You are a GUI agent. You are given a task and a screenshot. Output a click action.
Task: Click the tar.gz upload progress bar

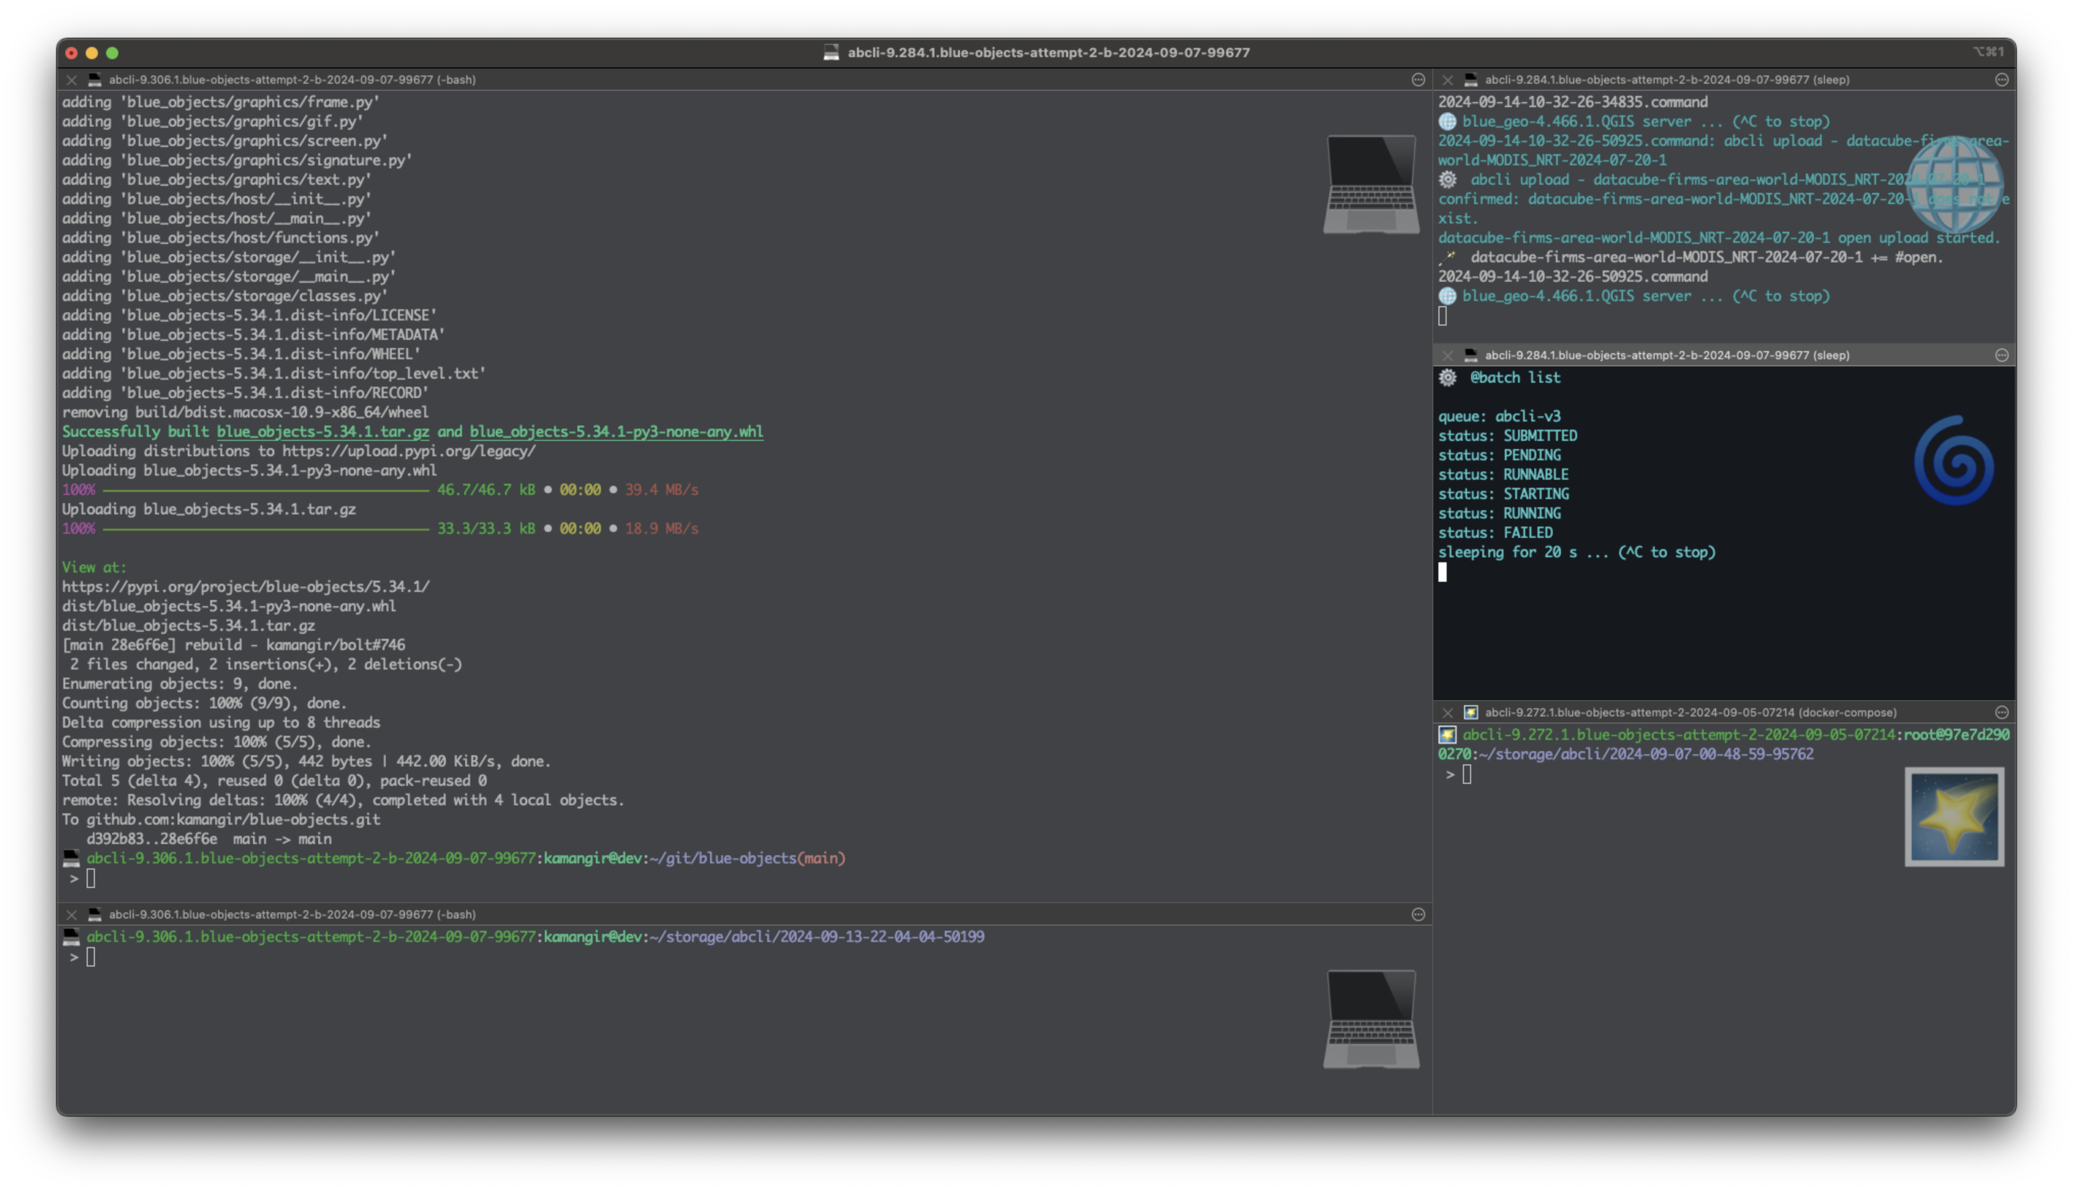[266, 529]
